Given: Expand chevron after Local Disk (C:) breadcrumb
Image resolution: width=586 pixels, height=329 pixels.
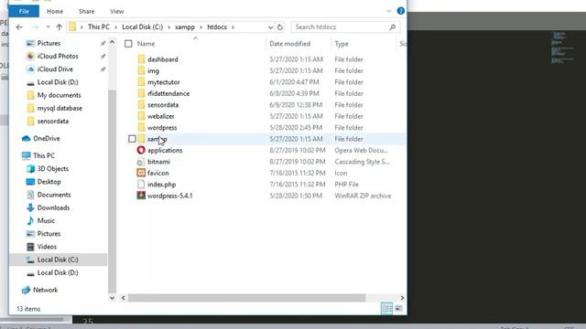Looking at the screenshot, I should [x=168, y=27].
